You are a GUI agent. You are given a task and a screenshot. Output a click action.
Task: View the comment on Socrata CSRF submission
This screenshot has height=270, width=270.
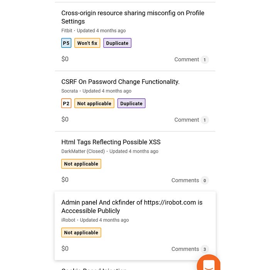coord(191,120)
